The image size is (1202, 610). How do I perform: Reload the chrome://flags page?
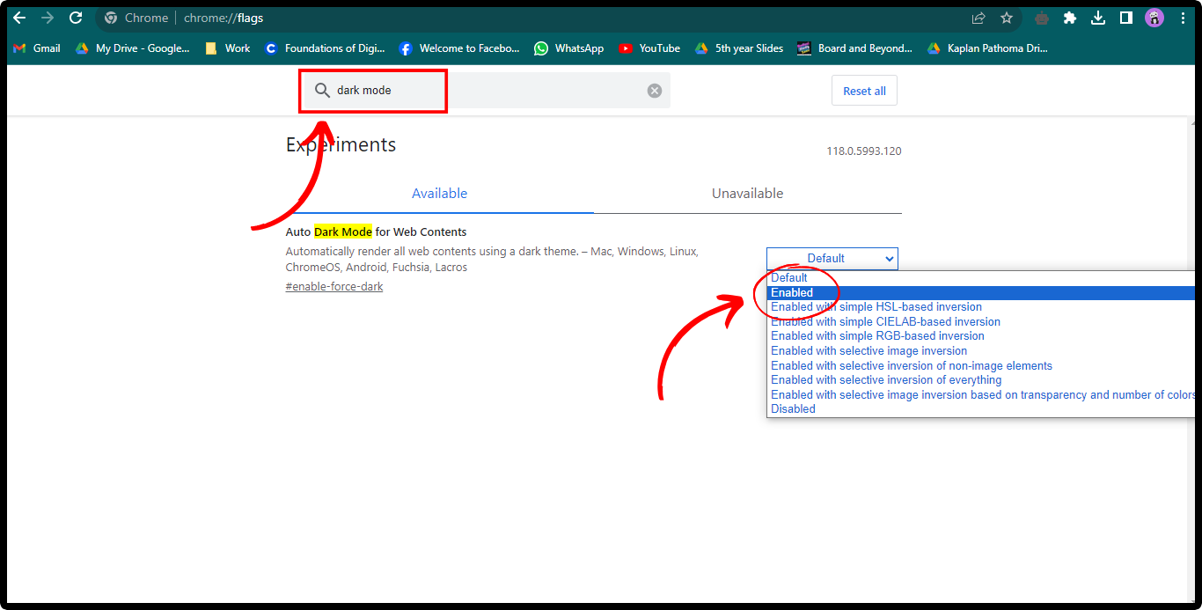click(x=76, y=18)
